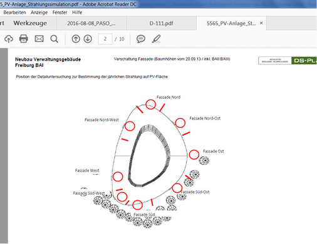Open the Hilfe menu

(x=77, y=13)
